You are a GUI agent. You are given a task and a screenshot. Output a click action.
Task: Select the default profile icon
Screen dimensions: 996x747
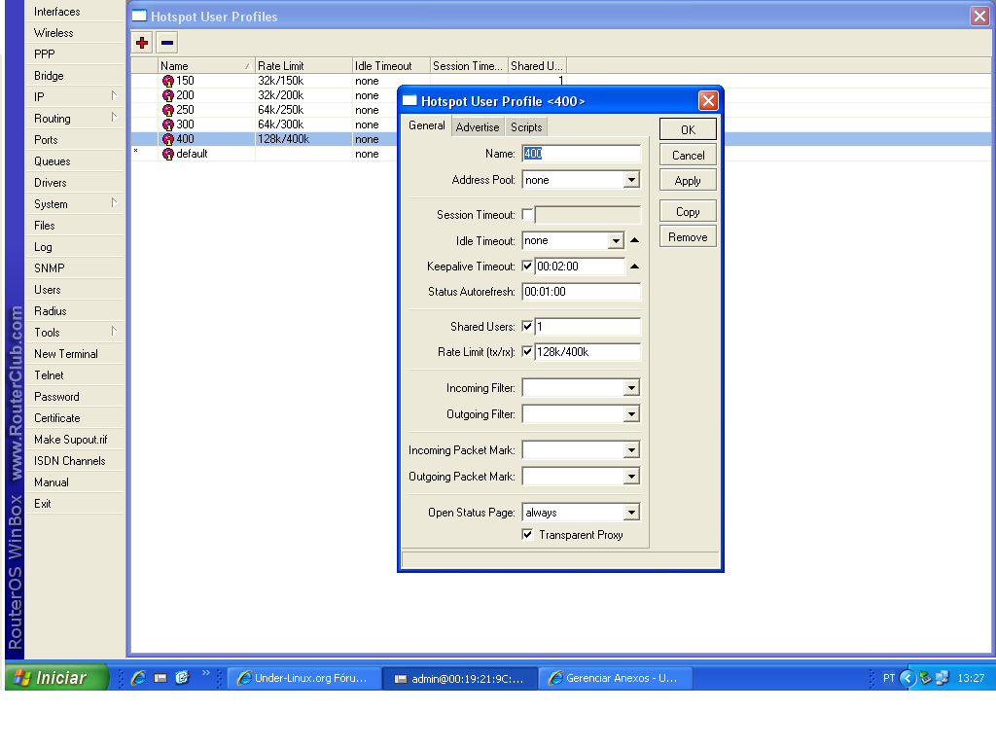(x=167, y=154)
